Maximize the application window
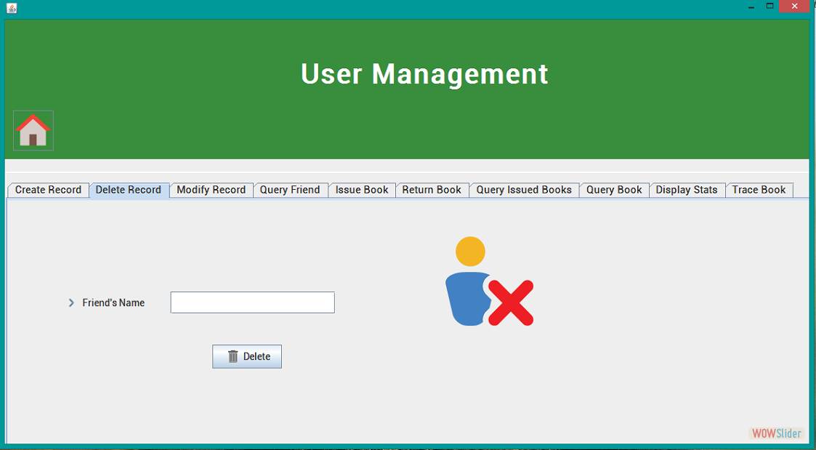This screenshot has width=816, height=450. (x=769, y=7)
